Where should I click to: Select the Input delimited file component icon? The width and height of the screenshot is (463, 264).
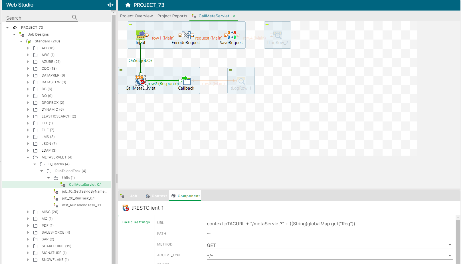pos(141,35)
